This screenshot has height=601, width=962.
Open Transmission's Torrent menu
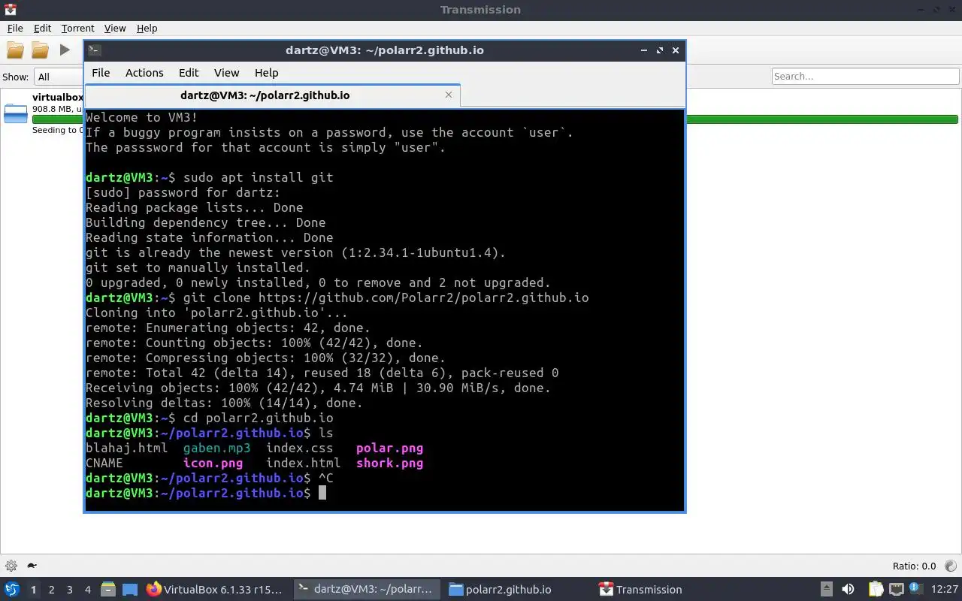(77, 28)
